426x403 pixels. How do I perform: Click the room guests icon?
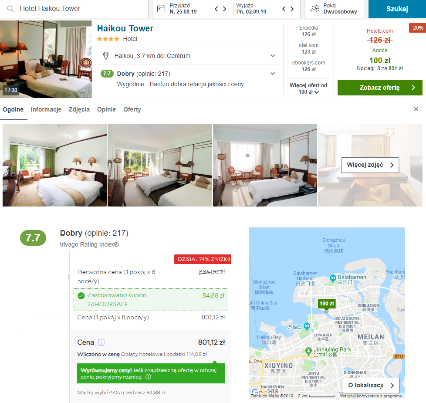[x=314, y=9]
